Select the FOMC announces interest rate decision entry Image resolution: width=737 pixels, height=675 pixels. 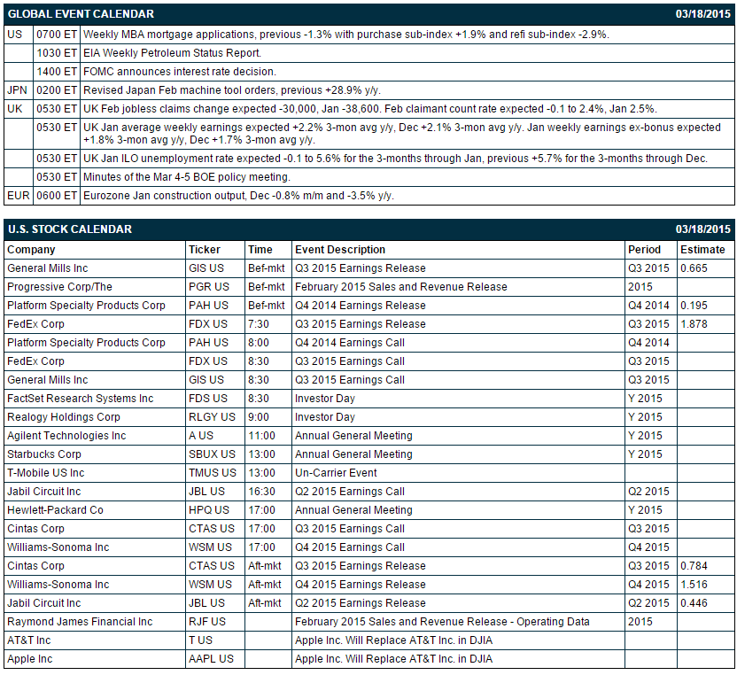[180, 72]
